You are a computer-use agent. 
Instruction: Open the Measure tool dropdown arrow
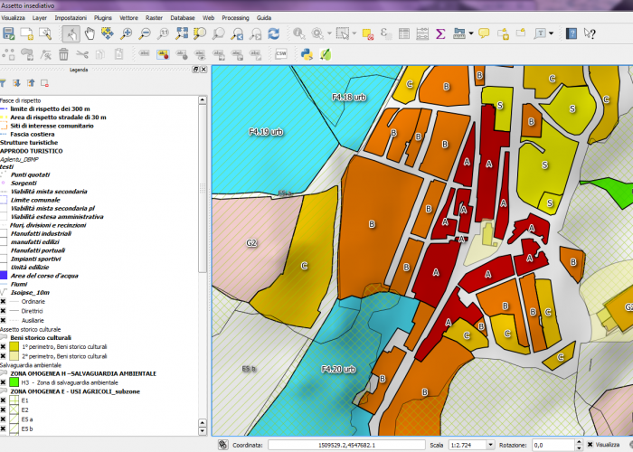click(x=471, y=33)
